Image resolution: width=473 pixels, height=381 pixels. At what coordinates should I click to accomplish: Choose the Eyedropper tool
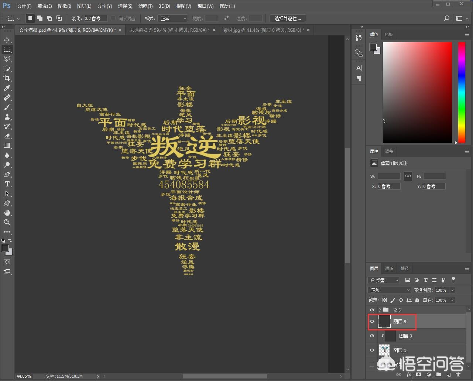pyautogui.click(x=7, y=88)
